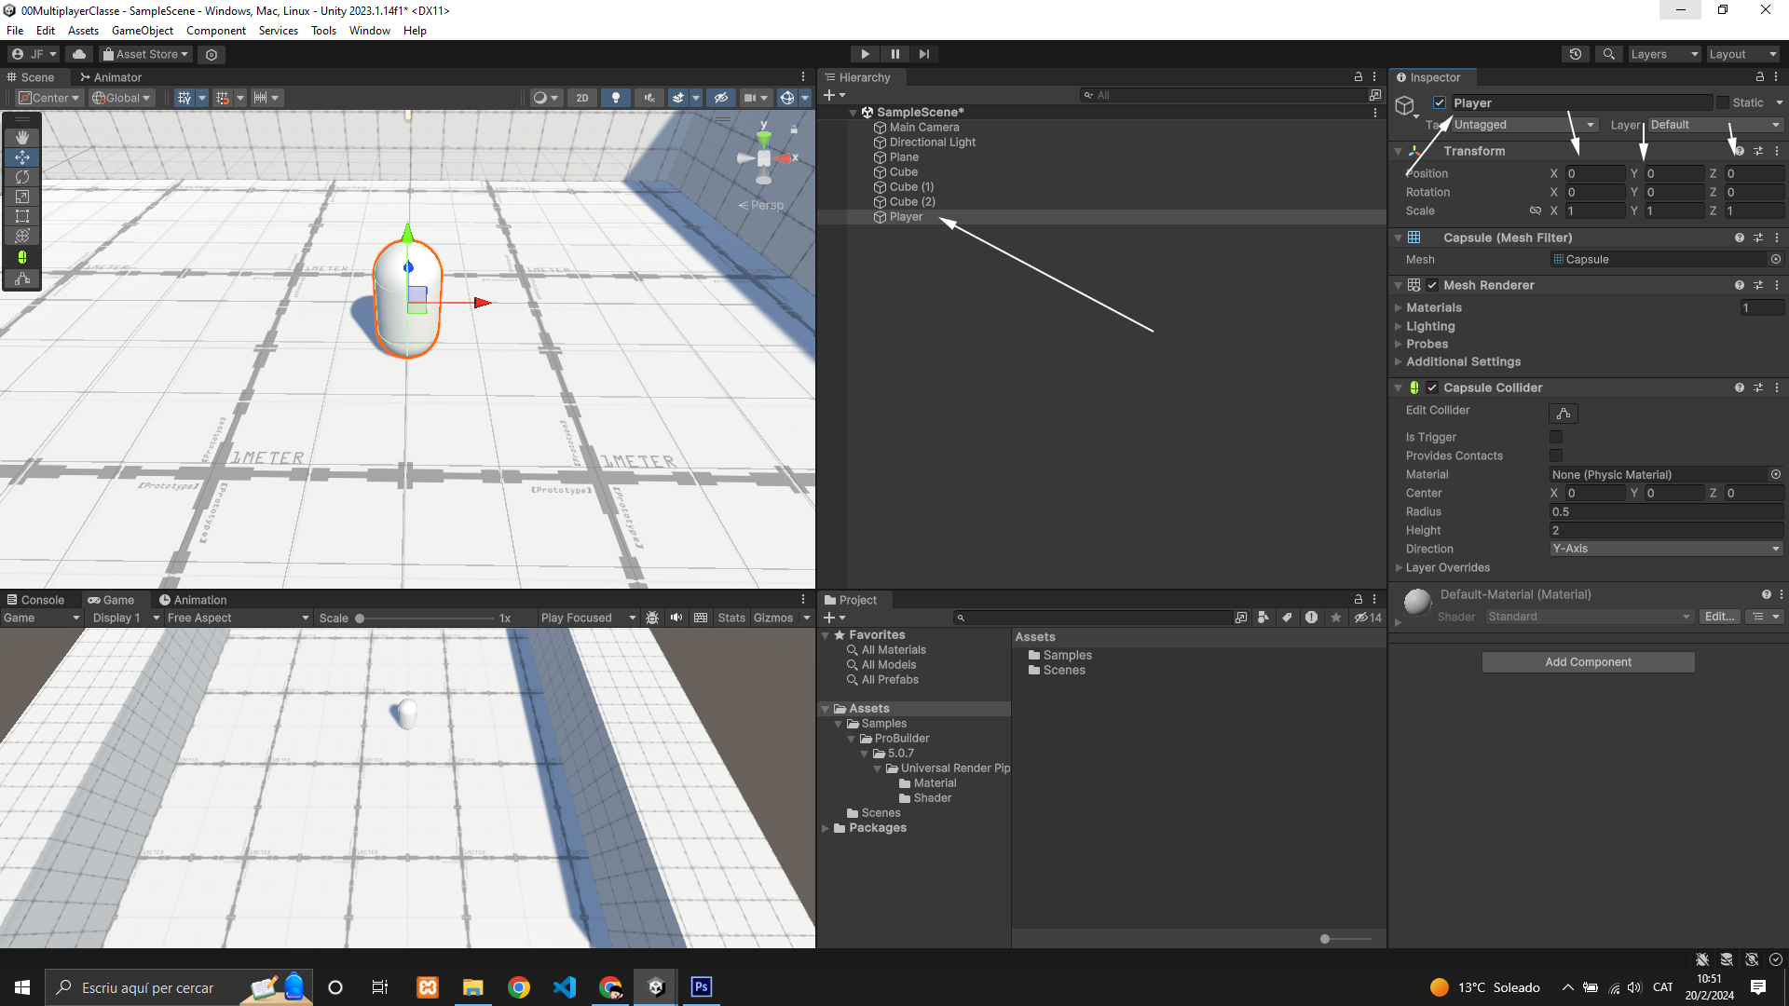Select the Rotate tool in scene toolbar
The width and height of the screenshot is (1789, 1006).
click(x=22, y=177)
